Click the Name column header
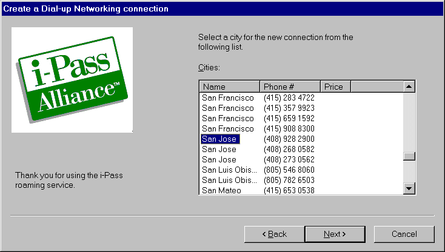445x252 pixels. [x=229, y=87]
